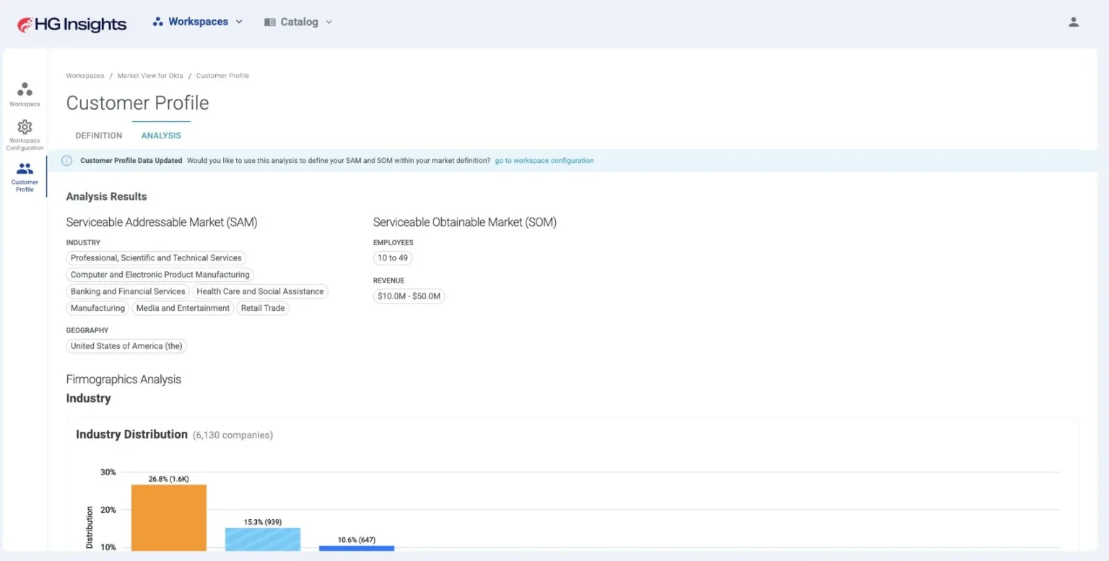Image resolution: width=1109 pixels, height=561 pixels.
Task: Click the Analysis Results heading
Action: 106,196
